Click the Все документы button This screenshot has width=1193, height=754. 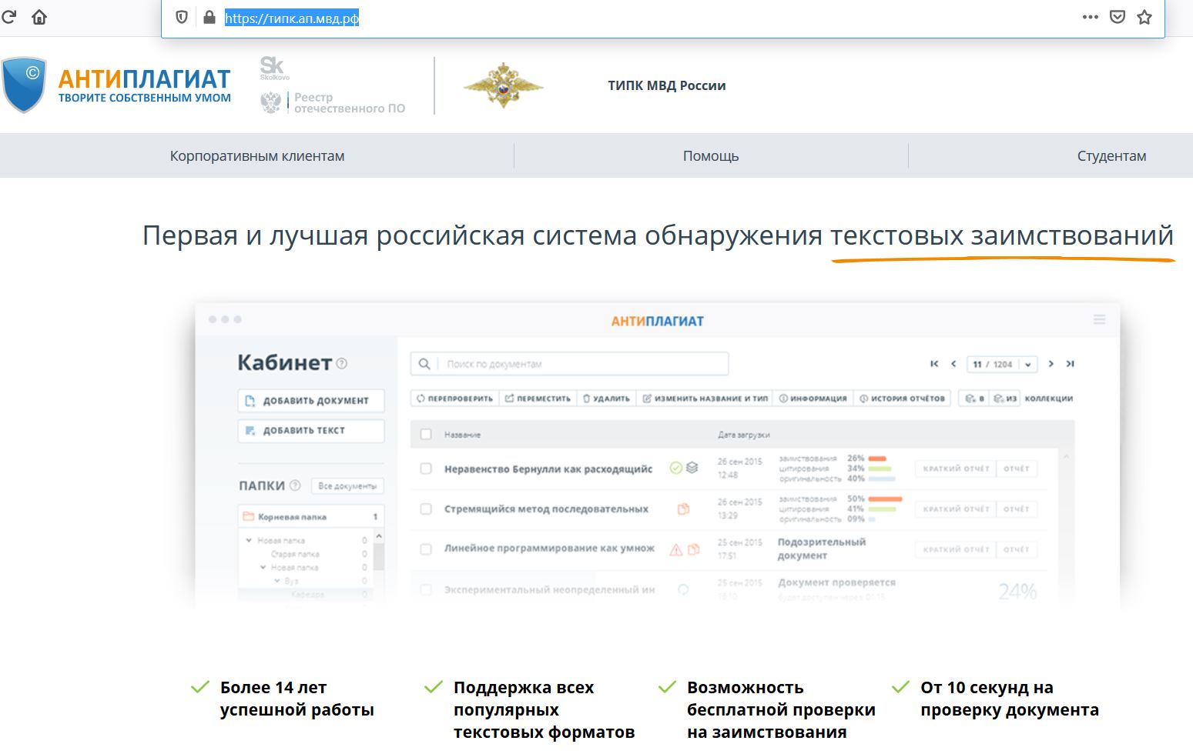[x=347, y=486]
